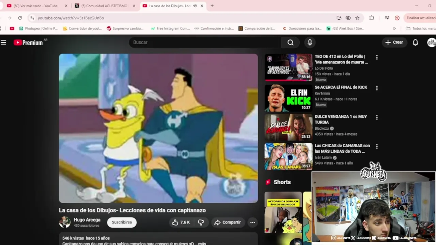This screenshot has height=245, width=436.
Task: Open the YouTube account avatar menu
Action: [431, 42]
